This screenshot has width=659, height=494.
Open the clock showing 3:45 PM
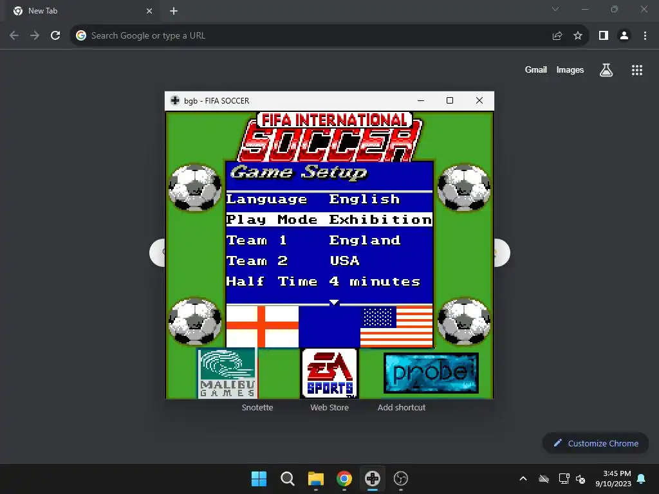coord(613,479)
